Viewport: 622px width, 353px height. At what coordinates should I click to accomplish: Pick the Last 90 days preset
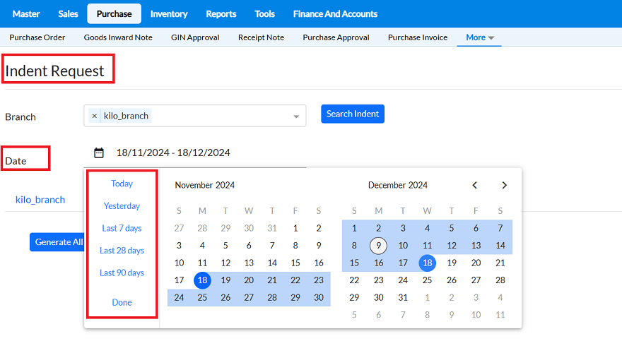pos(122,273)
